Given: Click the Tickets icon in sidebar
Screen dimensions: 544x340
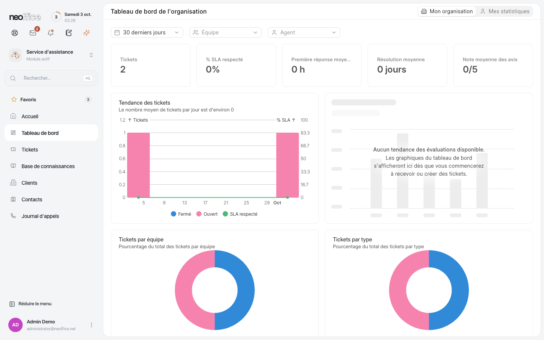Looking at the screenshot, I should [x=13, y=150].
